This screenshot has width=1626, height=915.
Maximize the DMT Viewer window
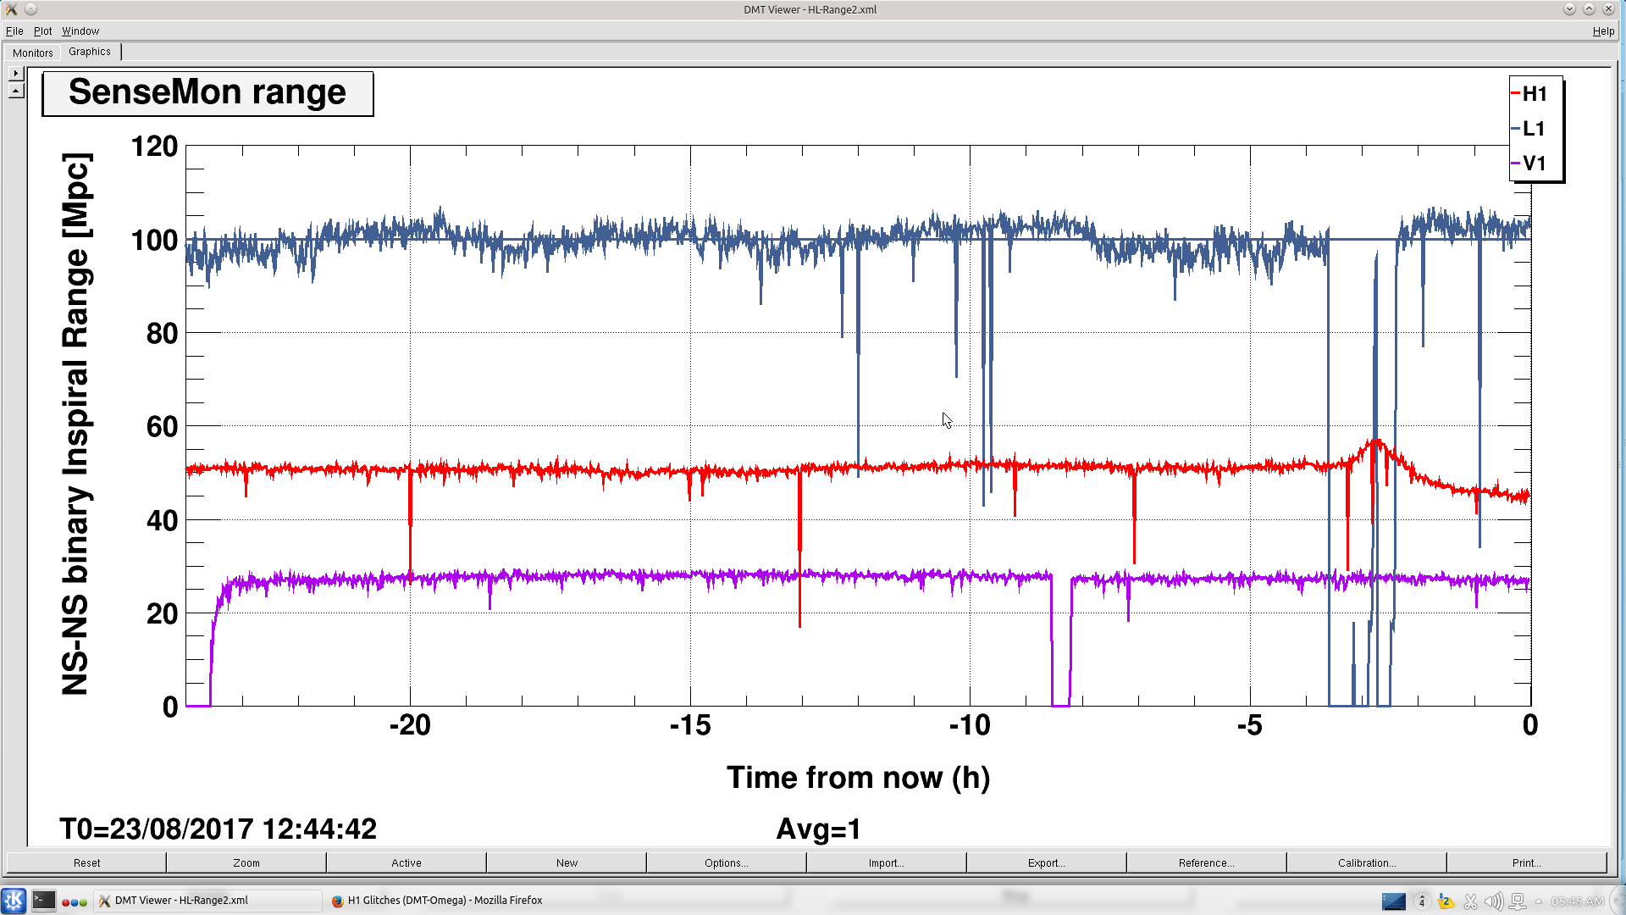[x=1589, y=9]
